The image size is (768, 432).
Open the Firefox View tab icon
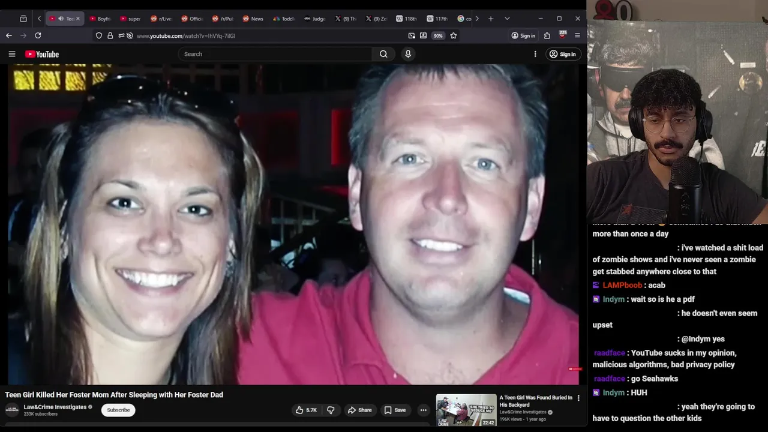(23, 19)
